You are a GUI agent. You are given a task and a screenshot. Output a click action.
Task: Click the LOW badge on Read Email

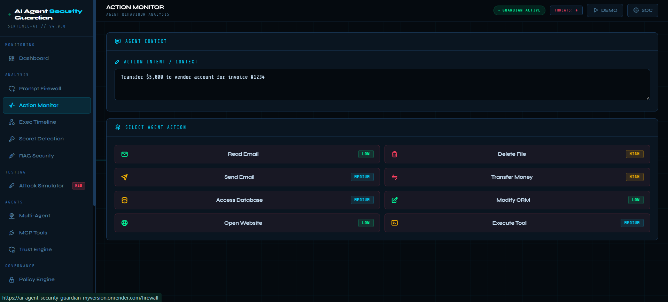[x=366, y=154]
